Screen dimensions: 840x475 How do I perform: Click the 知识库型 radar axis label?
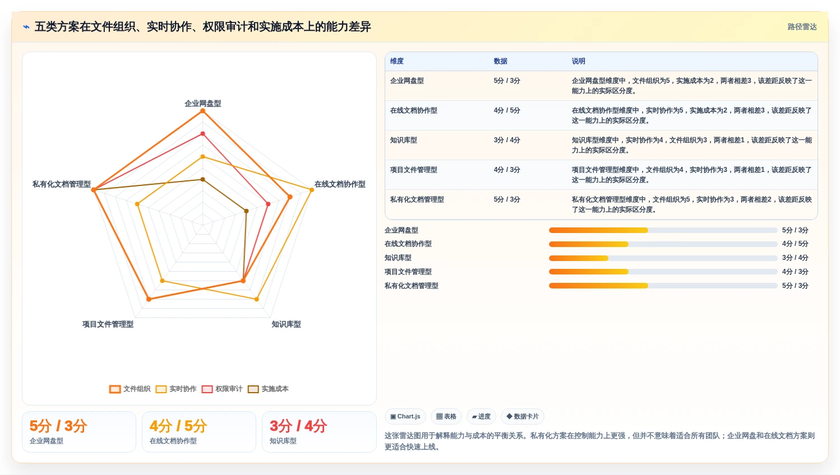(x=286, y=324)
